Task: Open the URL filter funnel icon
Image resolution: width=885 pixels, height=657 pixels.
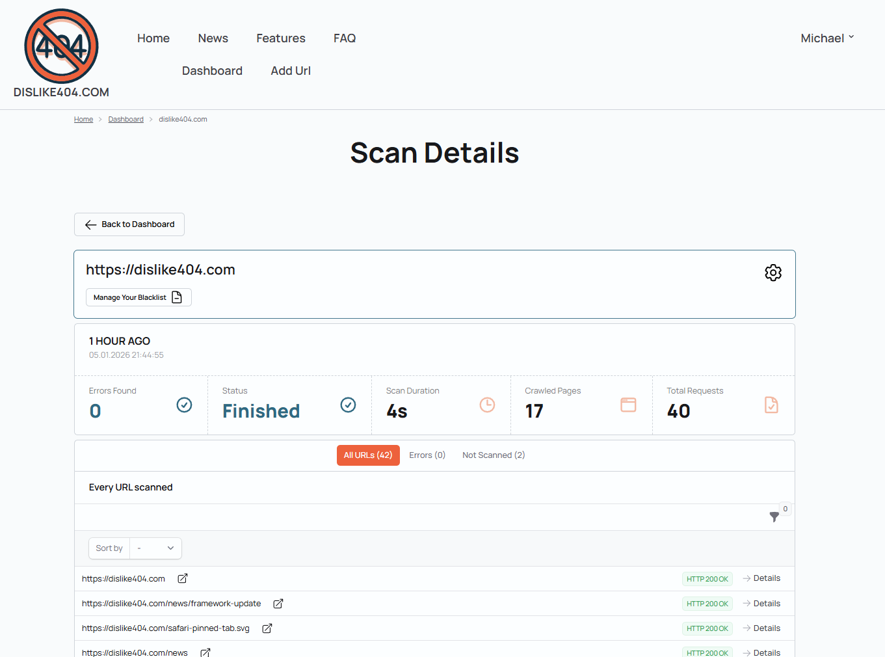Action: tap(774, 516)
